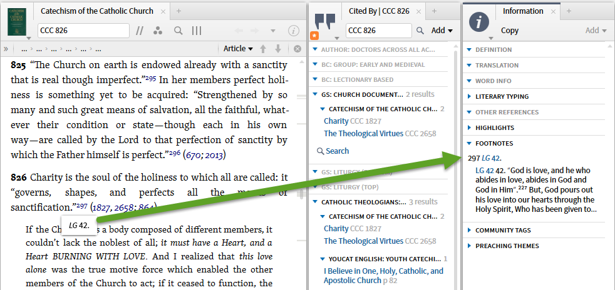The height and width of the screenshot is (290, 615).
Task: Close the Catechism of the Catholic Church tab
Action: coord(163,12)
